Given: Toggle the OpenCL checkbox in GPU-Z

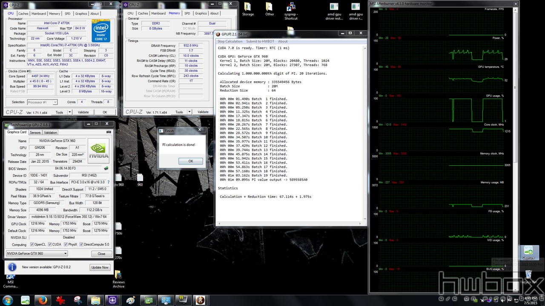Looking at the screenshot, I should click(x=32, y=244).
